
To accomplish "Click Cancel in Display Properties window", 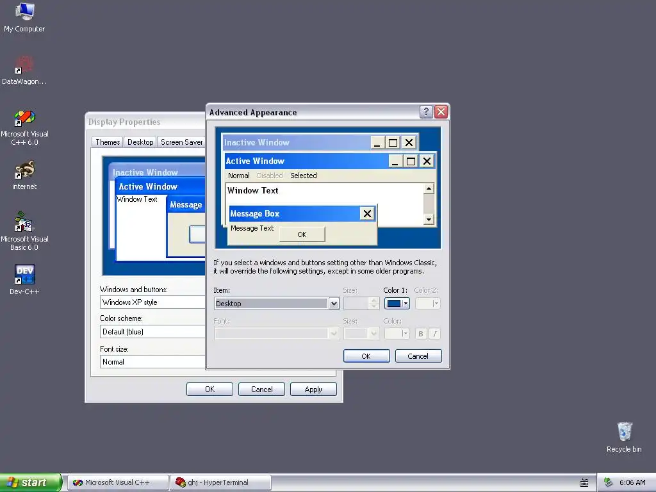I will 261,389.
